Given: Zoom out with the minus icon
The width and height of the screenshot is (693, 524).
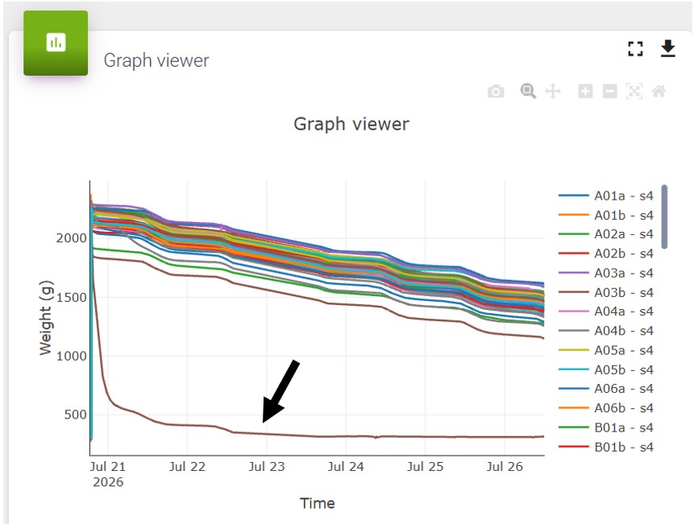Looking at the screenshot, I should (x=610, y=92).
